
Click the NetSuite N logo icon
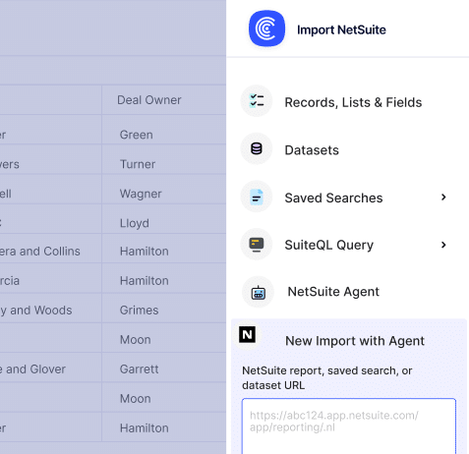click(x=247, y=334)
